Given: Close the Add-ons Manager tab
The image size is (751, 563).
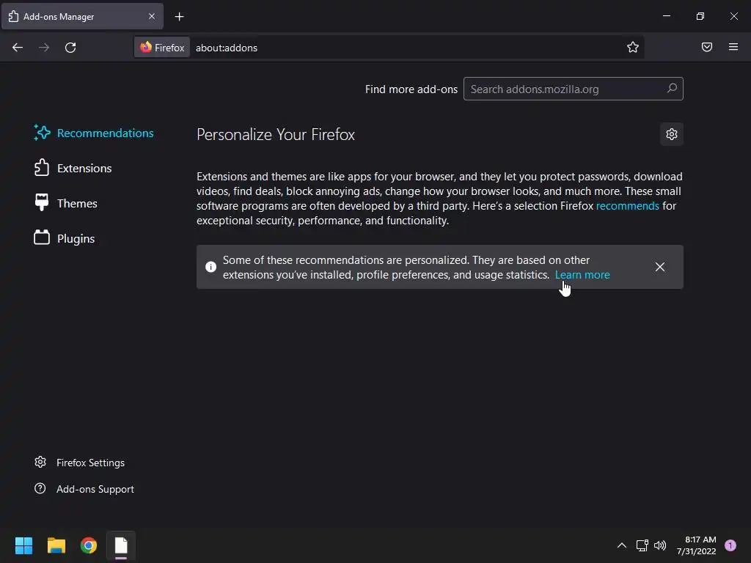Looking at the screenshot, I should (152, 16).
